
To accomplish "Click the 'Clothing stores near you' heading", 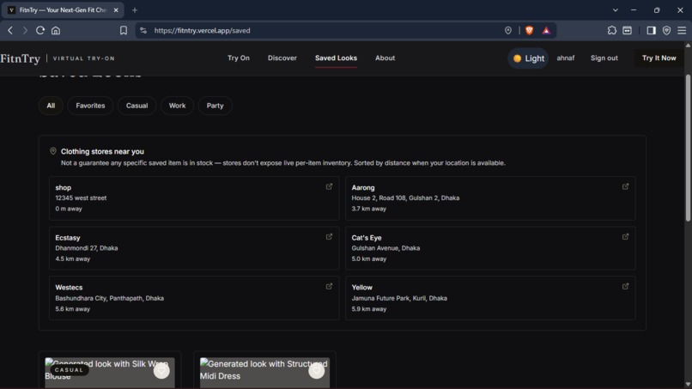I will pyautogui.click(x=102, y=151).
